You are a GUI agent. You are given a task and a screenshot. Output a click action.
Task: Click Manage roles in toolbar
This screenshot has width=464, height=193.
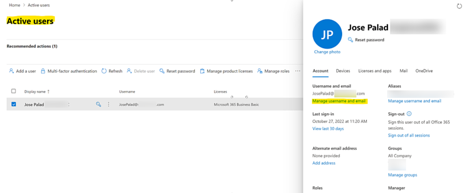(273, 71)
